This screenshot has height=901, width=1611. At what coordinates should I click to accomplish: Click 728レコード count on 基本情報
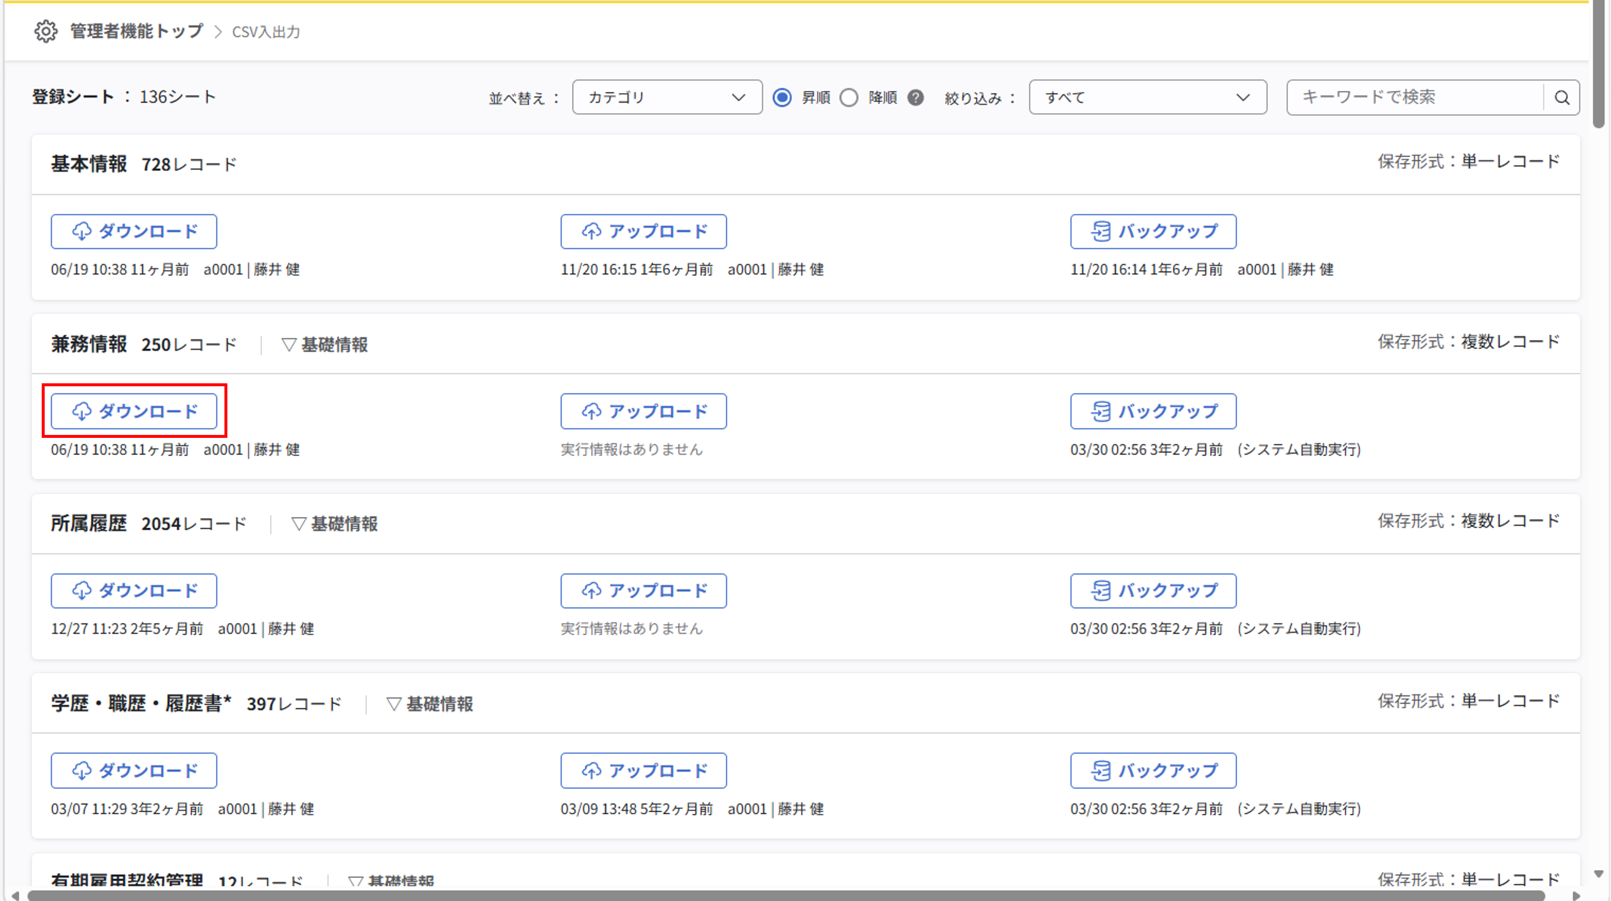(189, 164)
